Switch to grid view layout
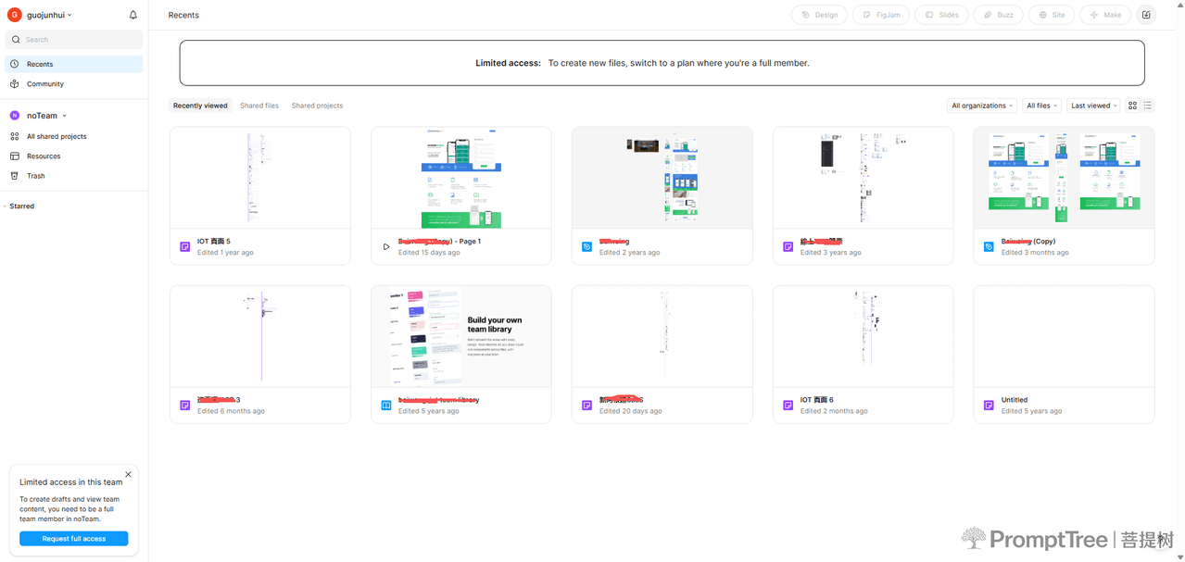This screenshot has height=562, width=1185. pyautogui.click(x=1132, y=106)
